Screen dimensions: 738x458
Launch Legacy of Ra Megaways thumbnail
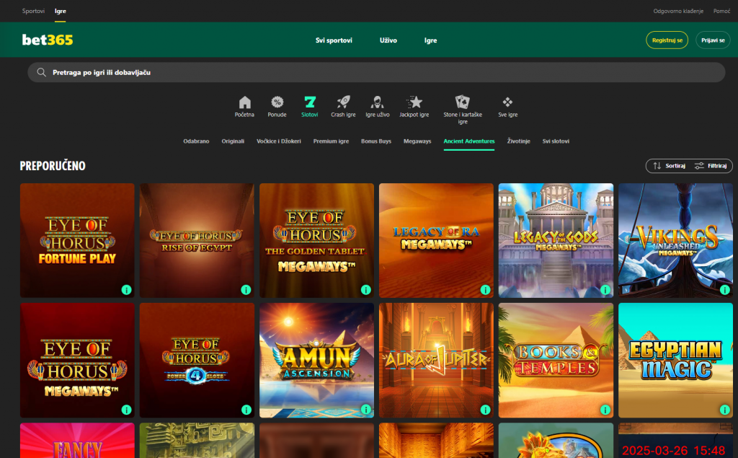coord(436,240)
